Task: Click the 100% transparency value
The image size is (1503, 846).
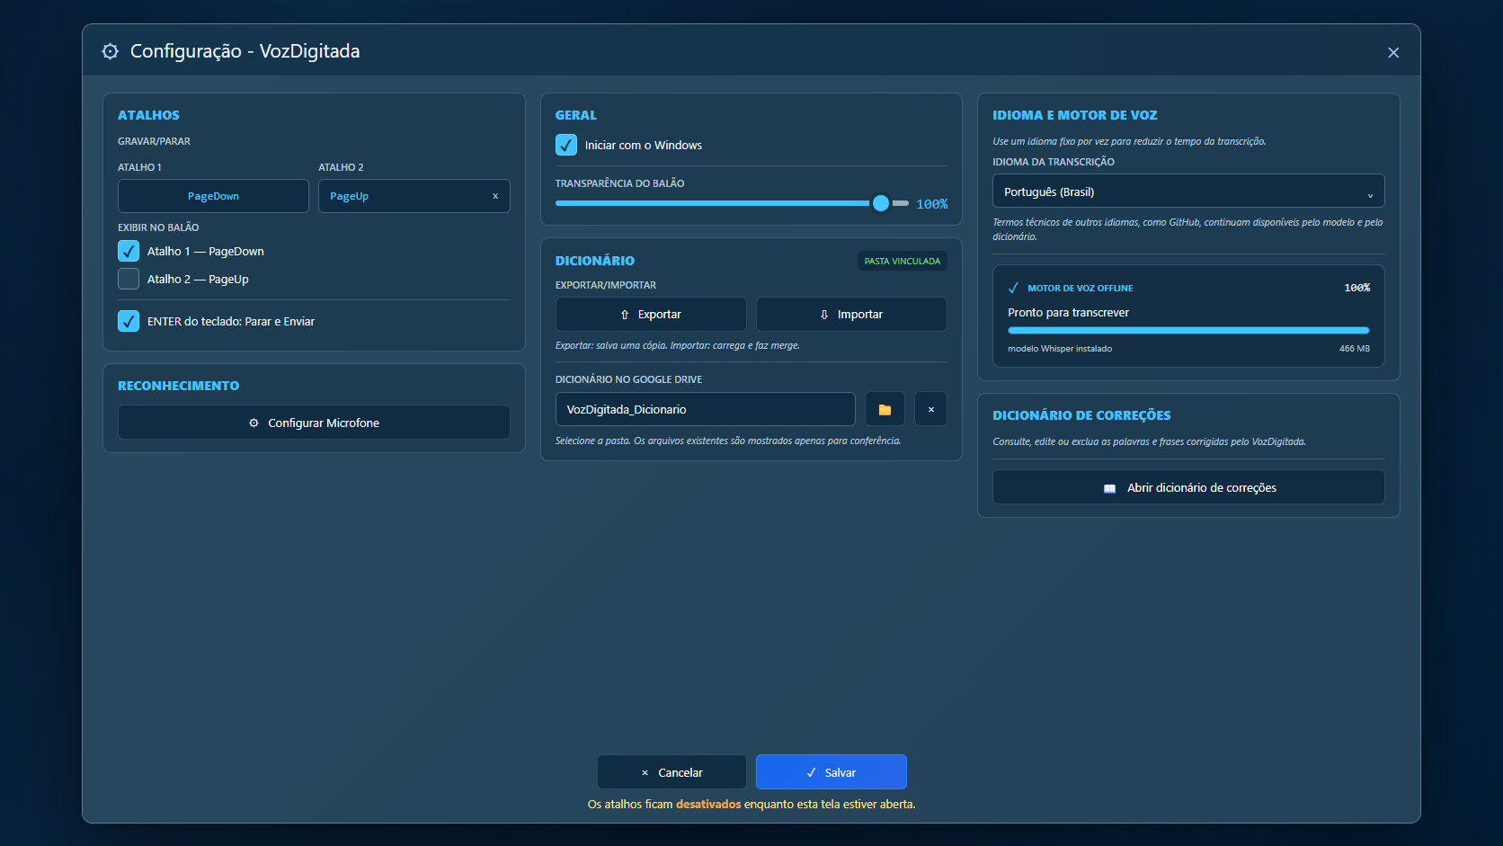Action: 931,204
